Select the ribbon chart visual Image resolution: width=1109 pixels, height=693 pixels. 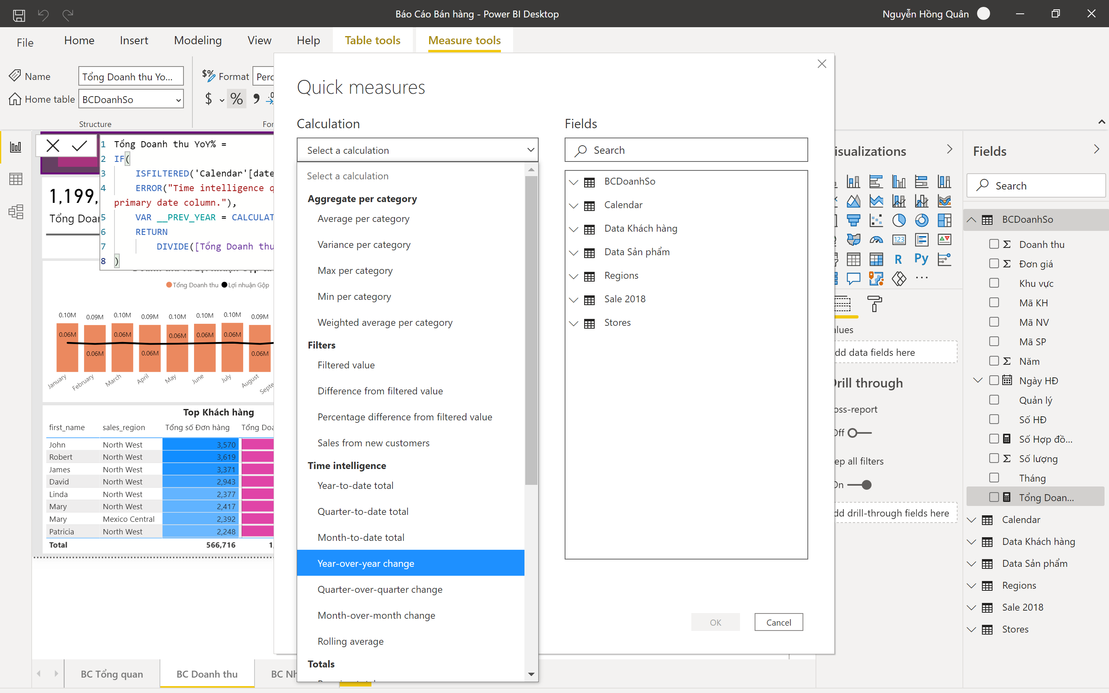pos(945,201)
